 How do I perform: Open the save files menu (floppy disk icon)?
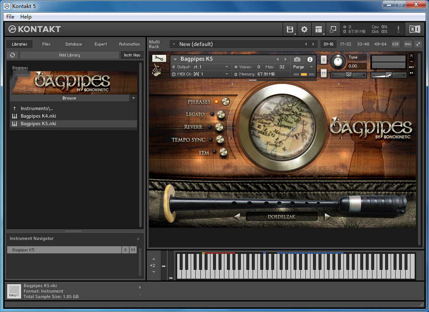290,29
